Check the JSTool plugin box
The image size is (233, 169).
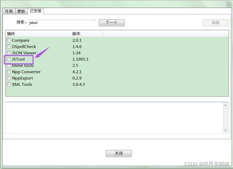[9, 59]
